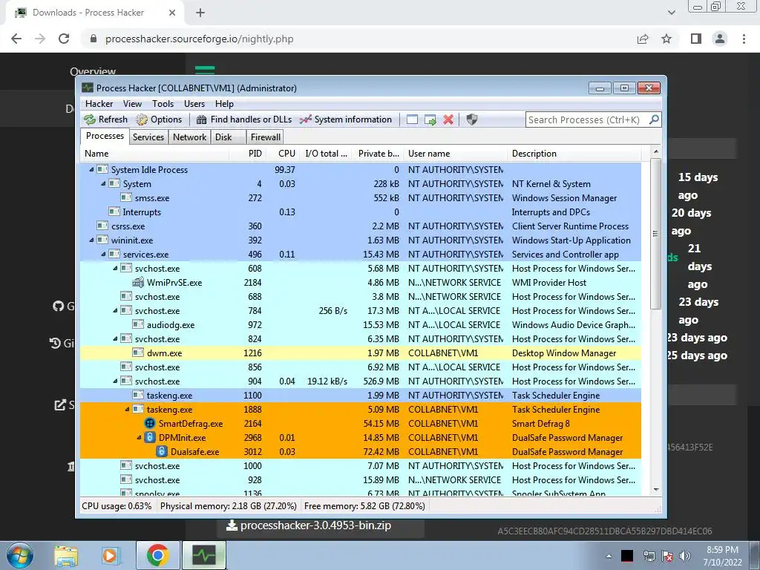This screenshot has height=570, width=760.
Task: Click the shield icon in toolbar
Action: (x=471, y=119)
